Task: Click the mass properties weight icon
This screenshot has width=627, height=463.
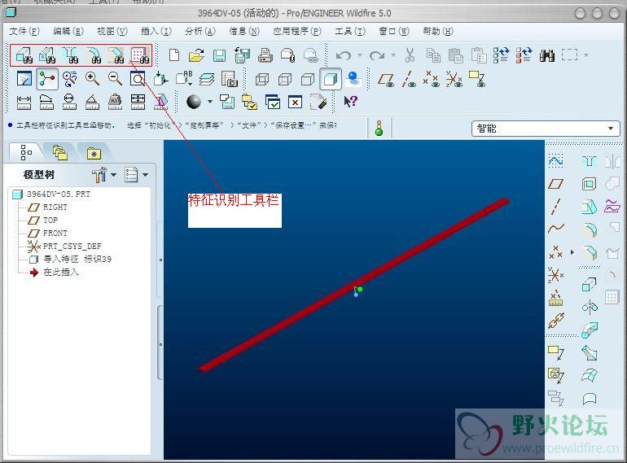Action: click(115, 102)
